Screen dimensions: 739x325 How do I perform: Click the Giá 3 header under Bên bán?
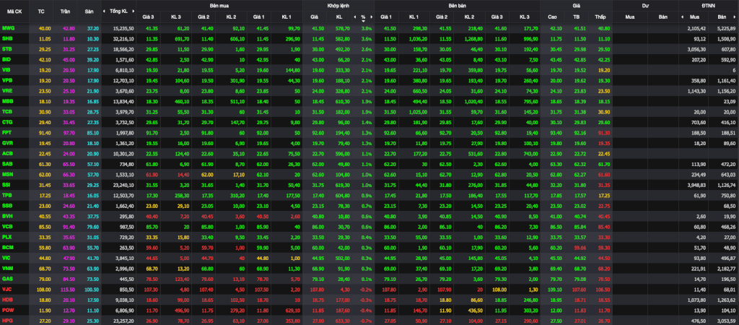point(497,17)
